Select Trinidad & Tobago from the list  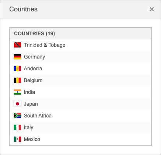pos(80,45)
